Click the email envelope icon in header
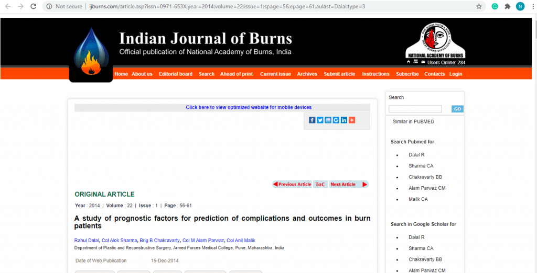Viewport: 537px width, 273px height. tap(423, 62)
